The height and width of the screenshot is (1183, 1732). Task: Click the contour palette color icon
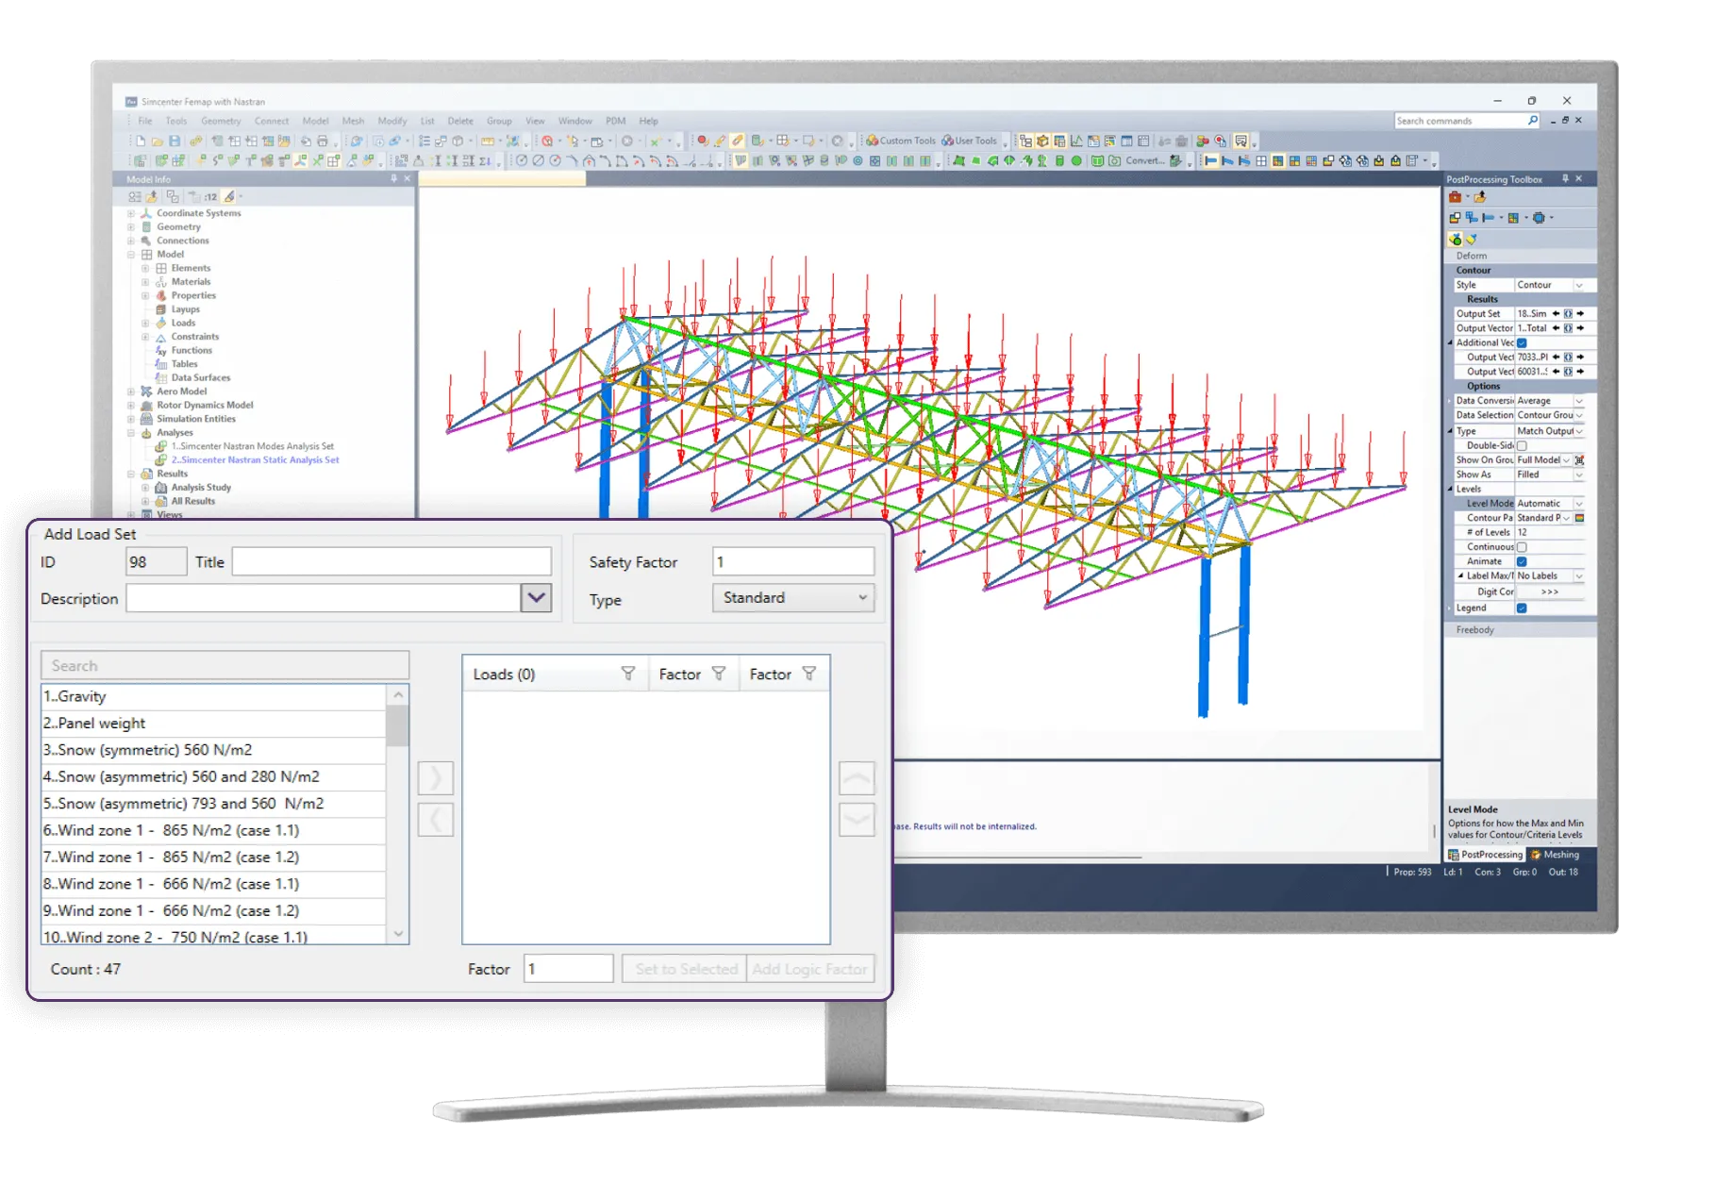(1579, 518)
